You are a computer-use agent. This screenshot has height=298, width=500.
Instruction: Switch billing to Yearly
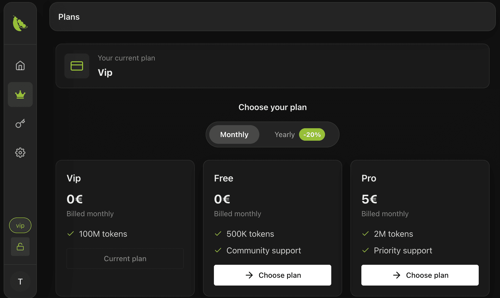(x=285, y=134)
